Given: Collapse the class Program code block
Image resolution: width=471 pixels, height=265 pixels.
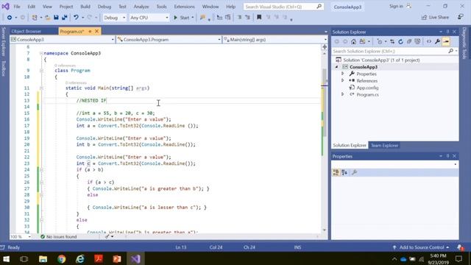Looking at the screenshot, I should tap(41, 71).
